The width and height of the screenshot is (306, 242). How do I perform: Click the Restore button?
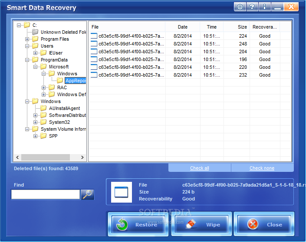[138, 224]
